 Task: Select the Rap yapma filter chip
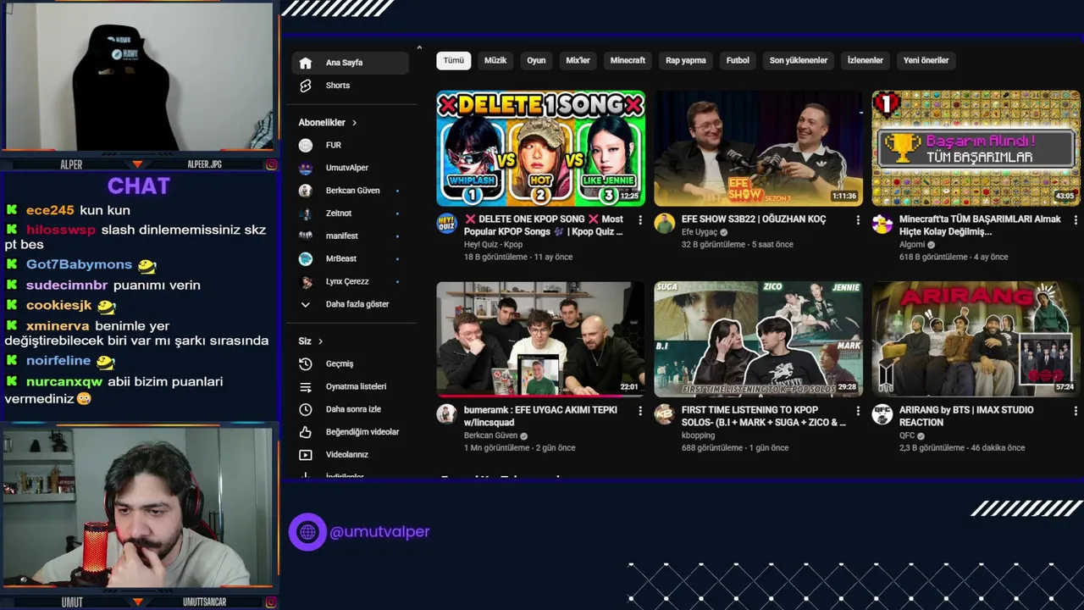tap(686, 60)
